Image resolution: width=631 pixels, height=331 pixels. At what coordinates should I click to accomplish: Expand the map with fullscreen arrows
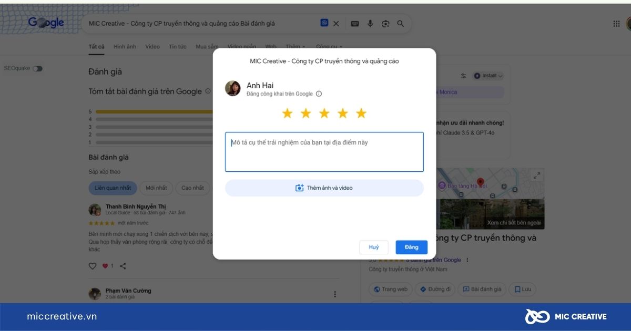coord(536,177)
